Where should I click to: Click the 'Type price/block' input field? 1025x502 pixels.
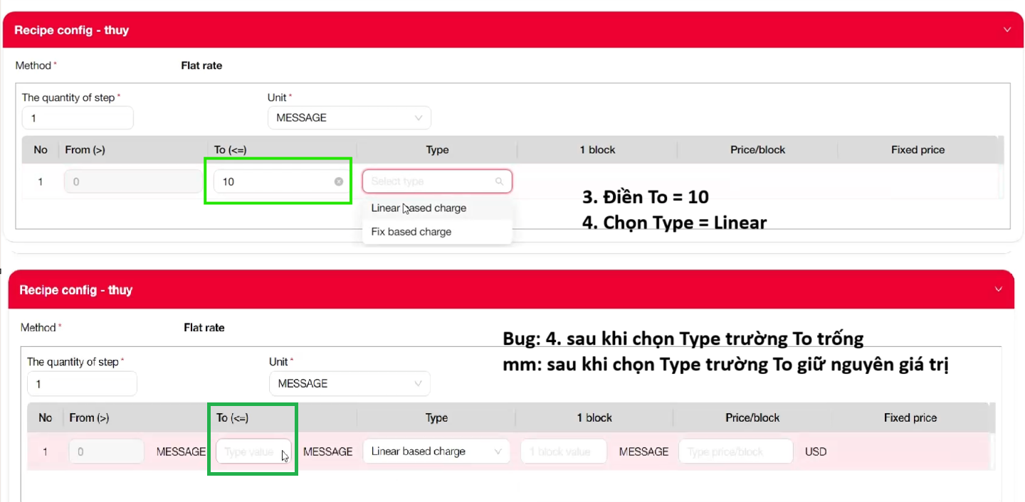tap(735, 452)
